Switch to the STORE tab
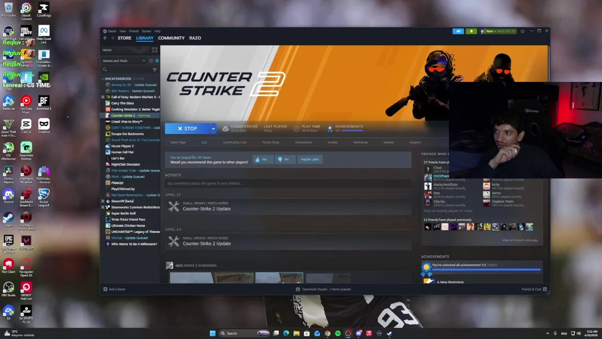602x339 pixels. [x=124, y=38]
